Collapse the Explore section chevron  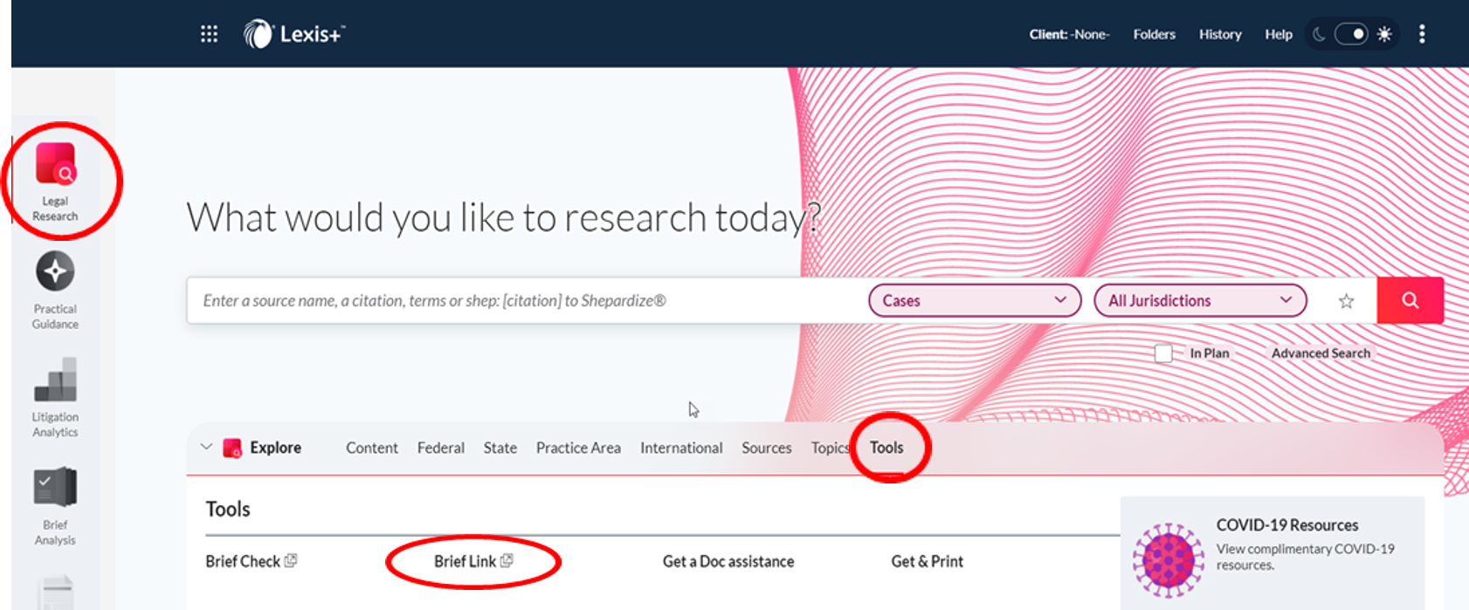[x=206, y=447]
